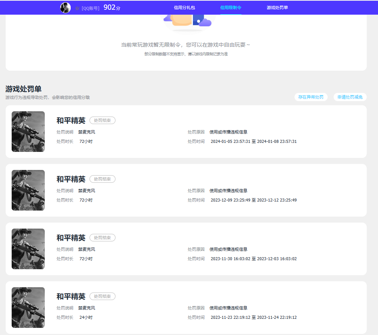The image size is (378, 335).
Task: Click the 和平精英 title of the 2024-01-05 penalty
Action: tap(71, 120)
